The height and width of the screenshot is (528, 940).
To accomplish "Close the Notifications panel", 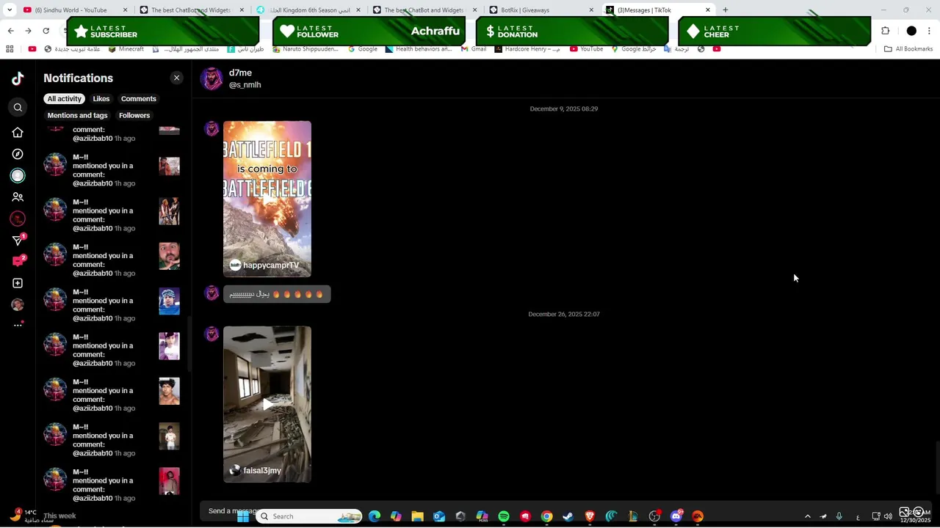I will (176, 78).
